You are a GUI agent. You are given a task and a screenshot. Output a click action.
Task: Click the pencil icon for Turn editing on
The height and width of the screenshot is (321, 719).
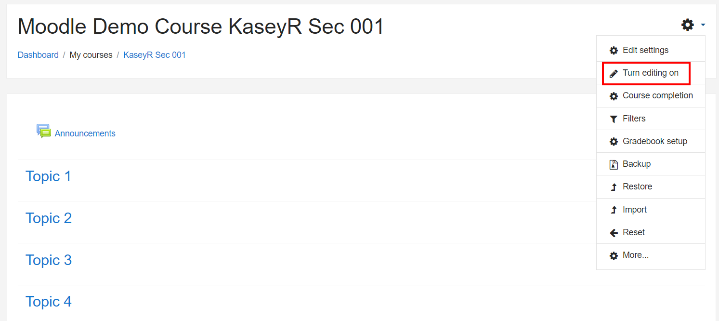(614, 73)
